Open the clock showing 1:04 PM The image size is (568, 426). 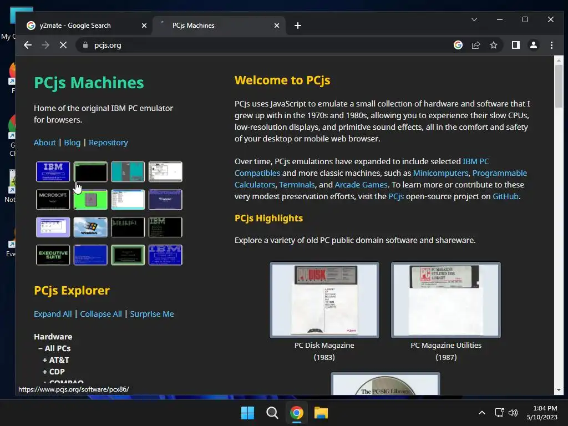point(542,413)
